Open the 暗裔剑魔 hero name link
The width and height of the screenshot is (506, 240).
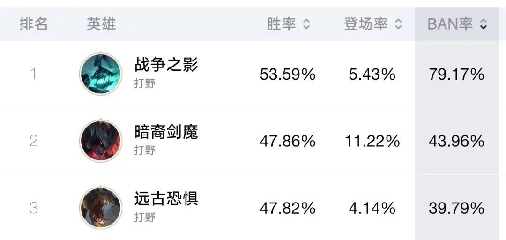pyautogui.click(x=166, y=131)
